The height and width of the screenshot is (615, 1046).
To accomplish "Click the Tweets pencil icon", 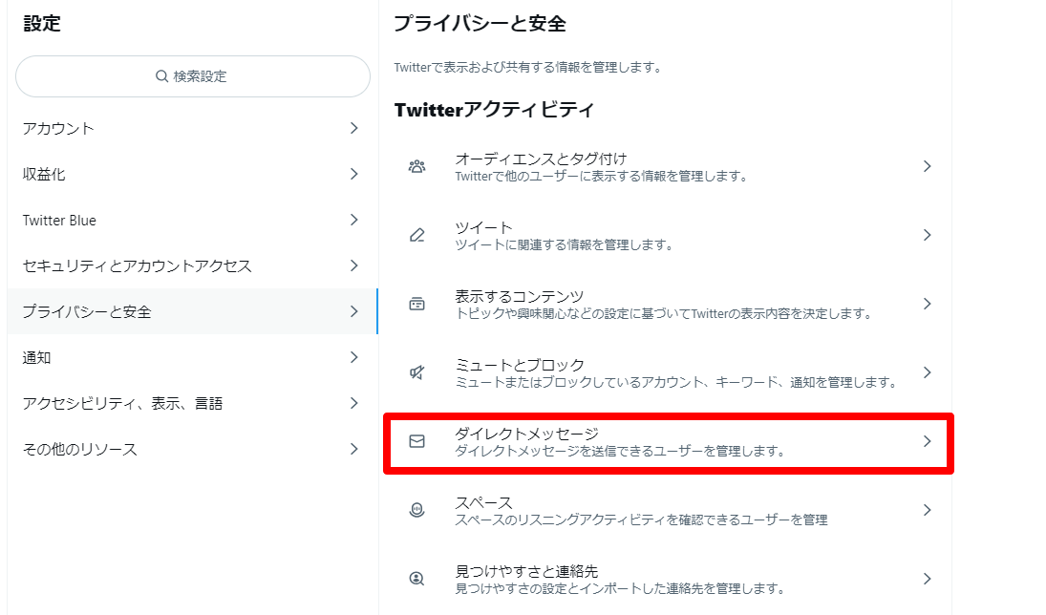I will 416,235.
